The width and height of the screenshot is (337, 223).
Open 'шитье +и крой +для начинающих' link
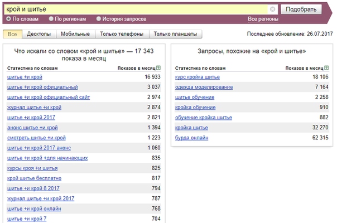click(x=47, y=158)
